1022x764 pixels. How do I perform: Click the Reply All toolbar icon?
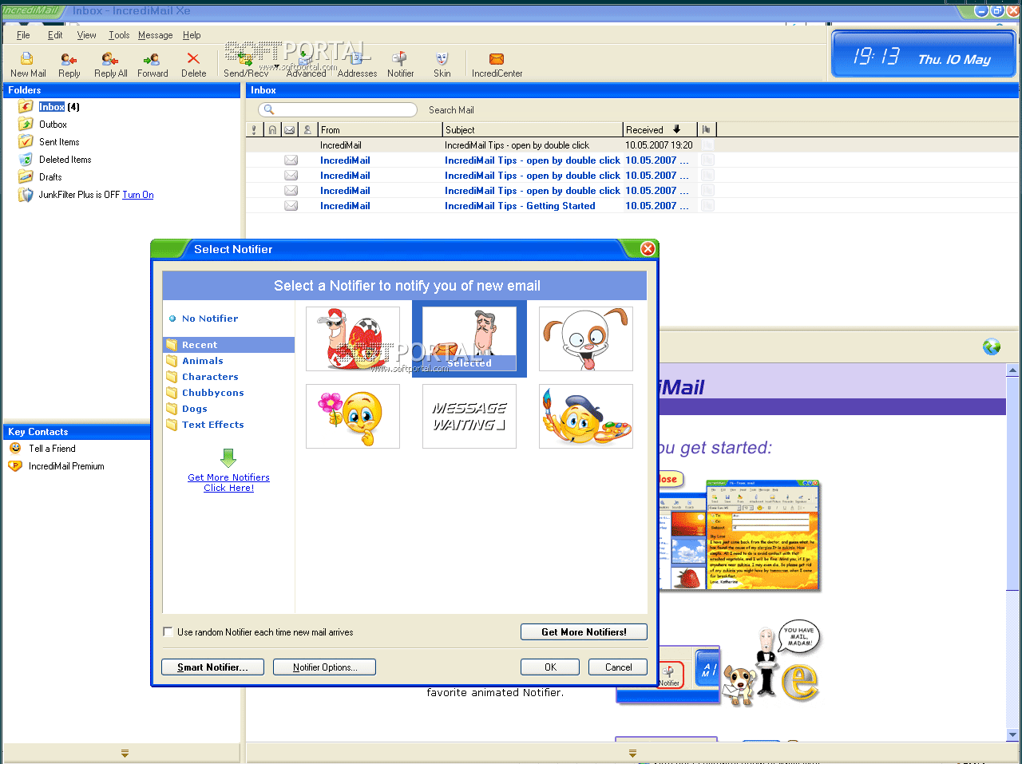pos(110,65)
